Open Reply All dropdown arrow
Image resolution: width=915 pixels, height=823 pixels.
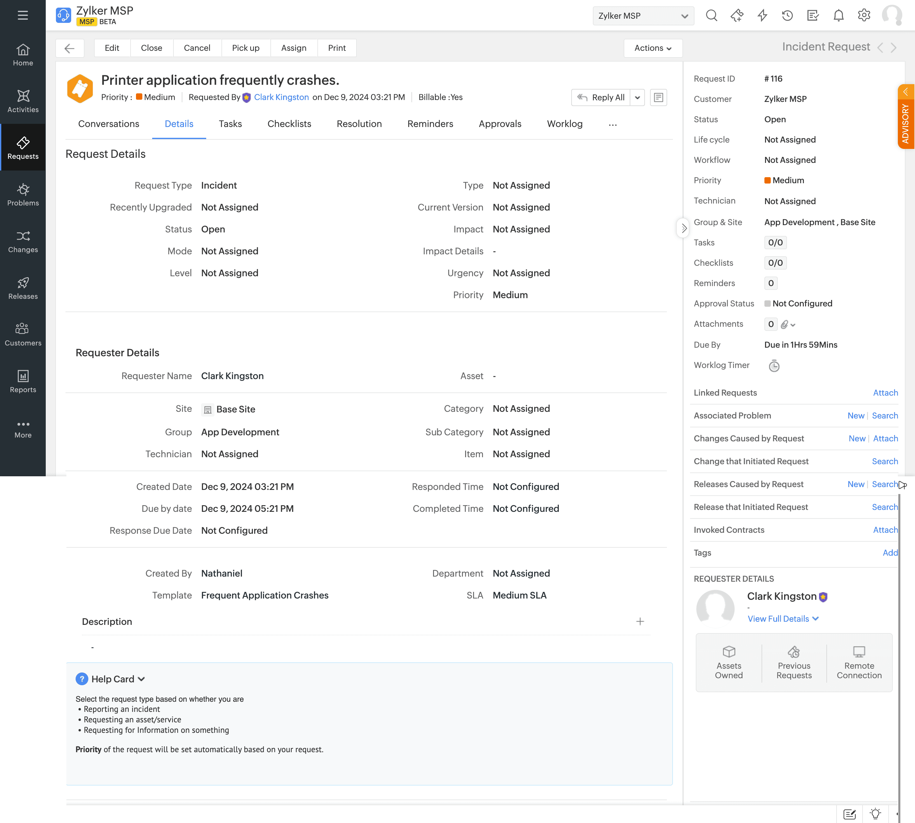point(637,98)
